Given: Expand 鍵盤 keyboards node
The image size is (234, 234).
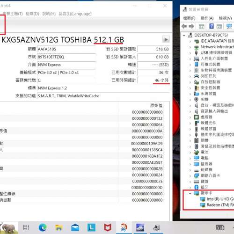Looking at the screenshot, I should point(190,182).
